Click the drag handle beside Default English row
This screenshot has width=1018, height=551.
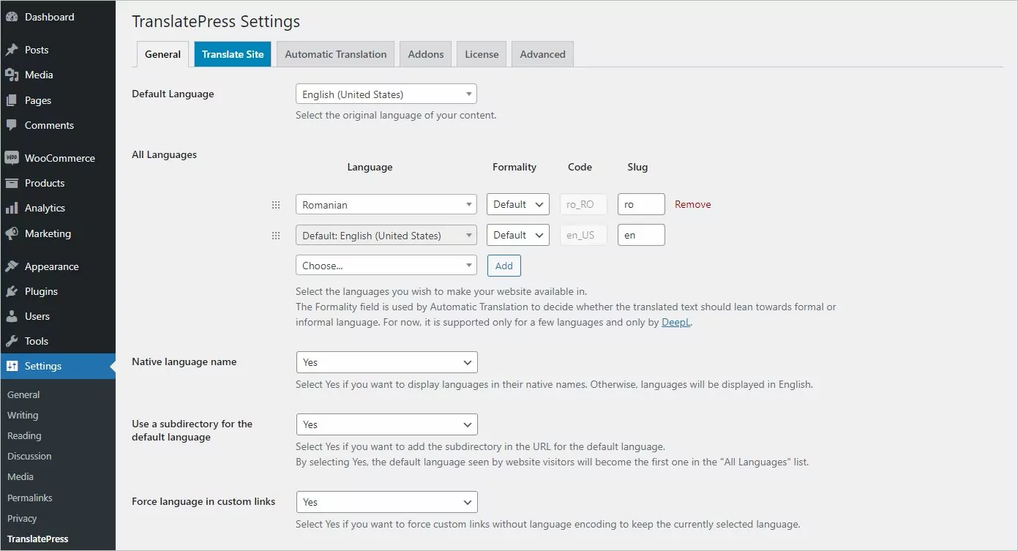click(276, 236)
